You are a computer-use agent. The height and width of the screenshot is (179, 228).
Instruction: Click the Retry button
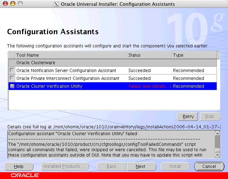coord(188,117)
